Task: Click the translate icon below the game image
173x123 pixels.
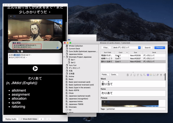Action: click(18, 51)
